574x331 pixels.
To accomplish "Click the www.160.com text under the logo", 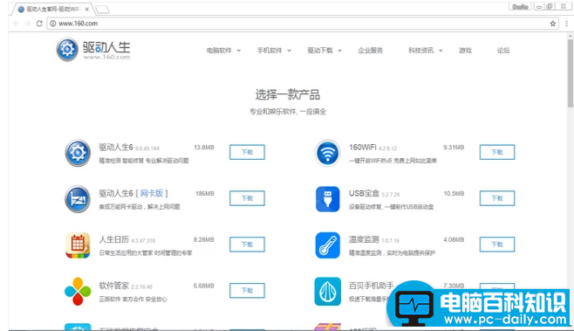I will pyautogui.click(x=106, y=57).
